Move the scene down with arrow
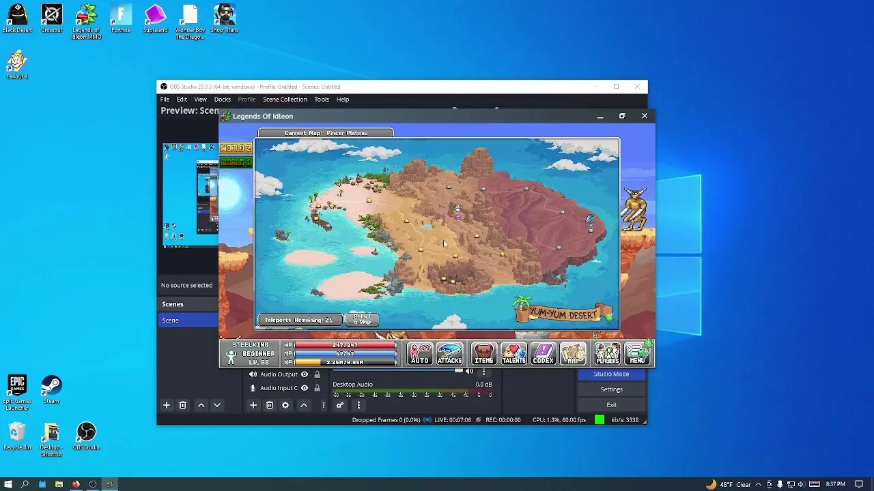This screenshot has width=874, height=491. click(x=217, y=405)
